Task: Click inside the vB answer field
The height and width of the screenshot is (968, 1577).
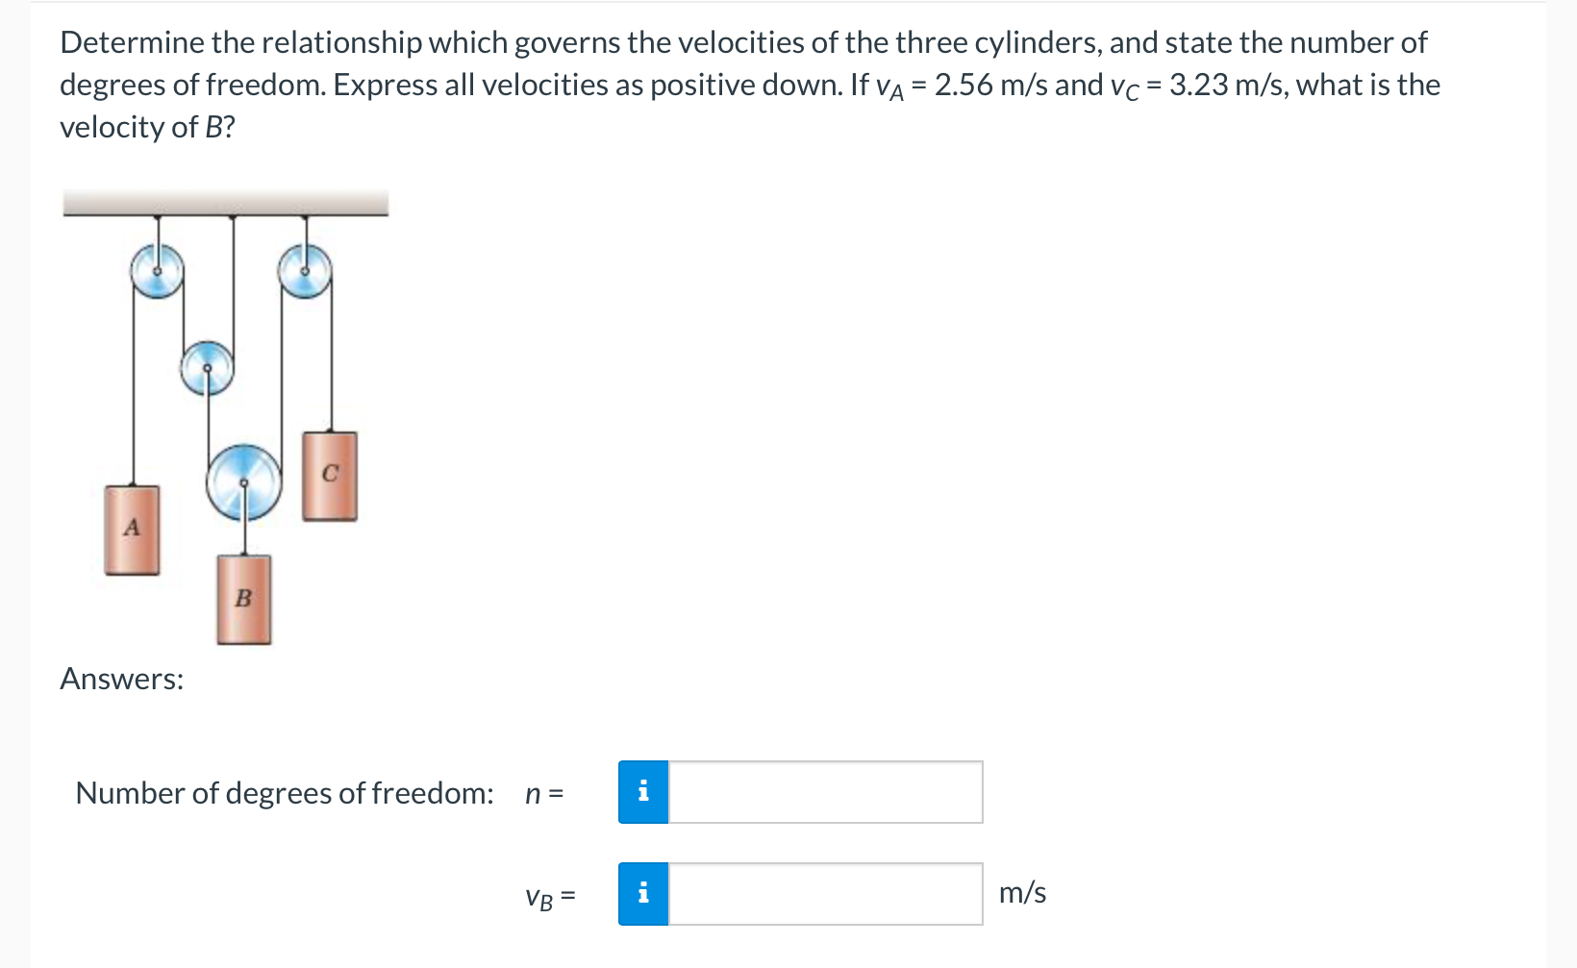Action: 825,893
